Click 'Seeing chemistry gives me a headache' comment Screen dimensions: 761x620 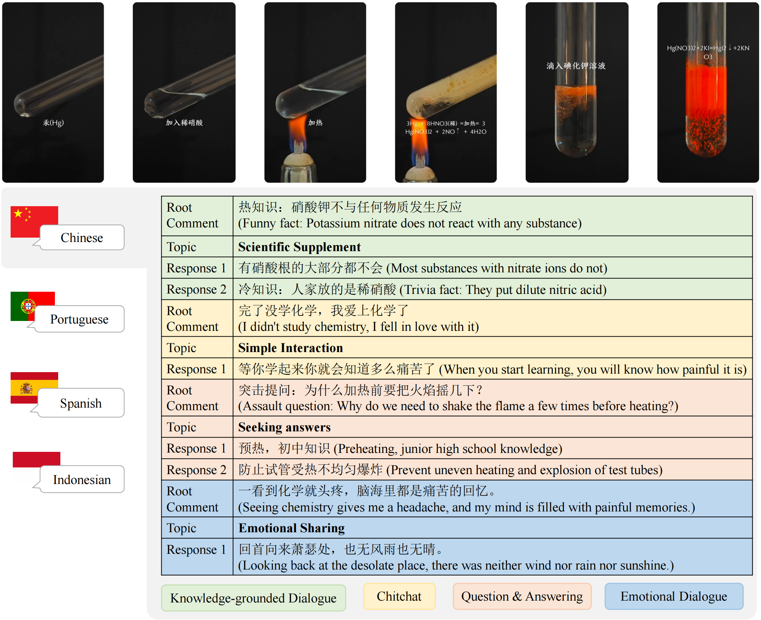point(492,499)
